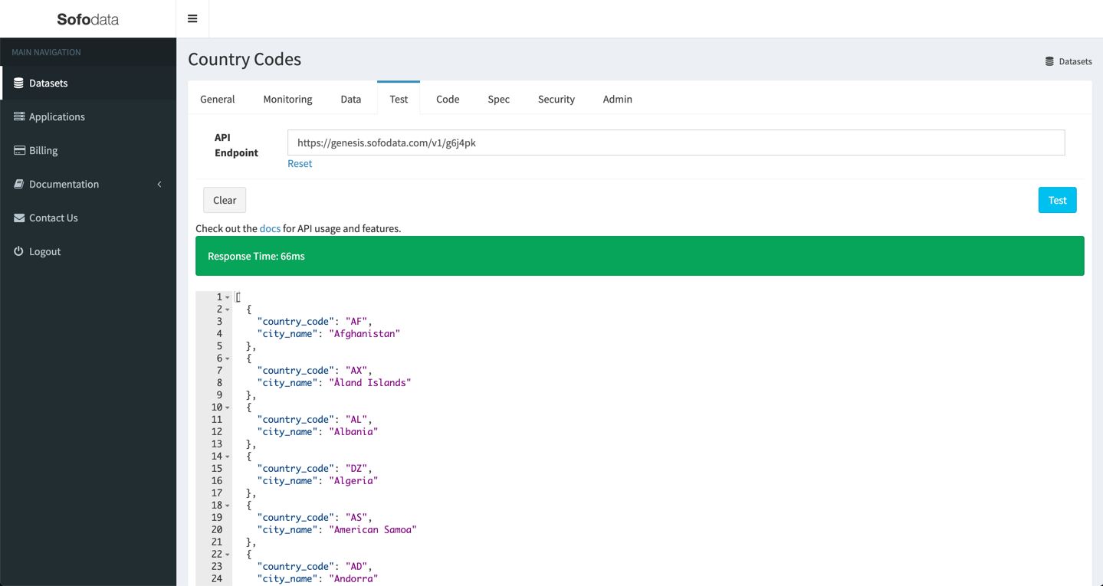The width and height of the screenshot is (1103, 586).
Task: Toggle sidebar with hamburger menu icon
Action: click(192, 19)
